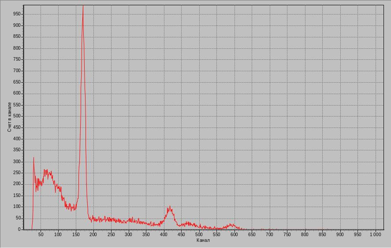Image resolution: width=391 pixels, height=248 pixels.
Task: Click the x-axis label 1 000
Action: pyautogui.click(x=376, y=234)
